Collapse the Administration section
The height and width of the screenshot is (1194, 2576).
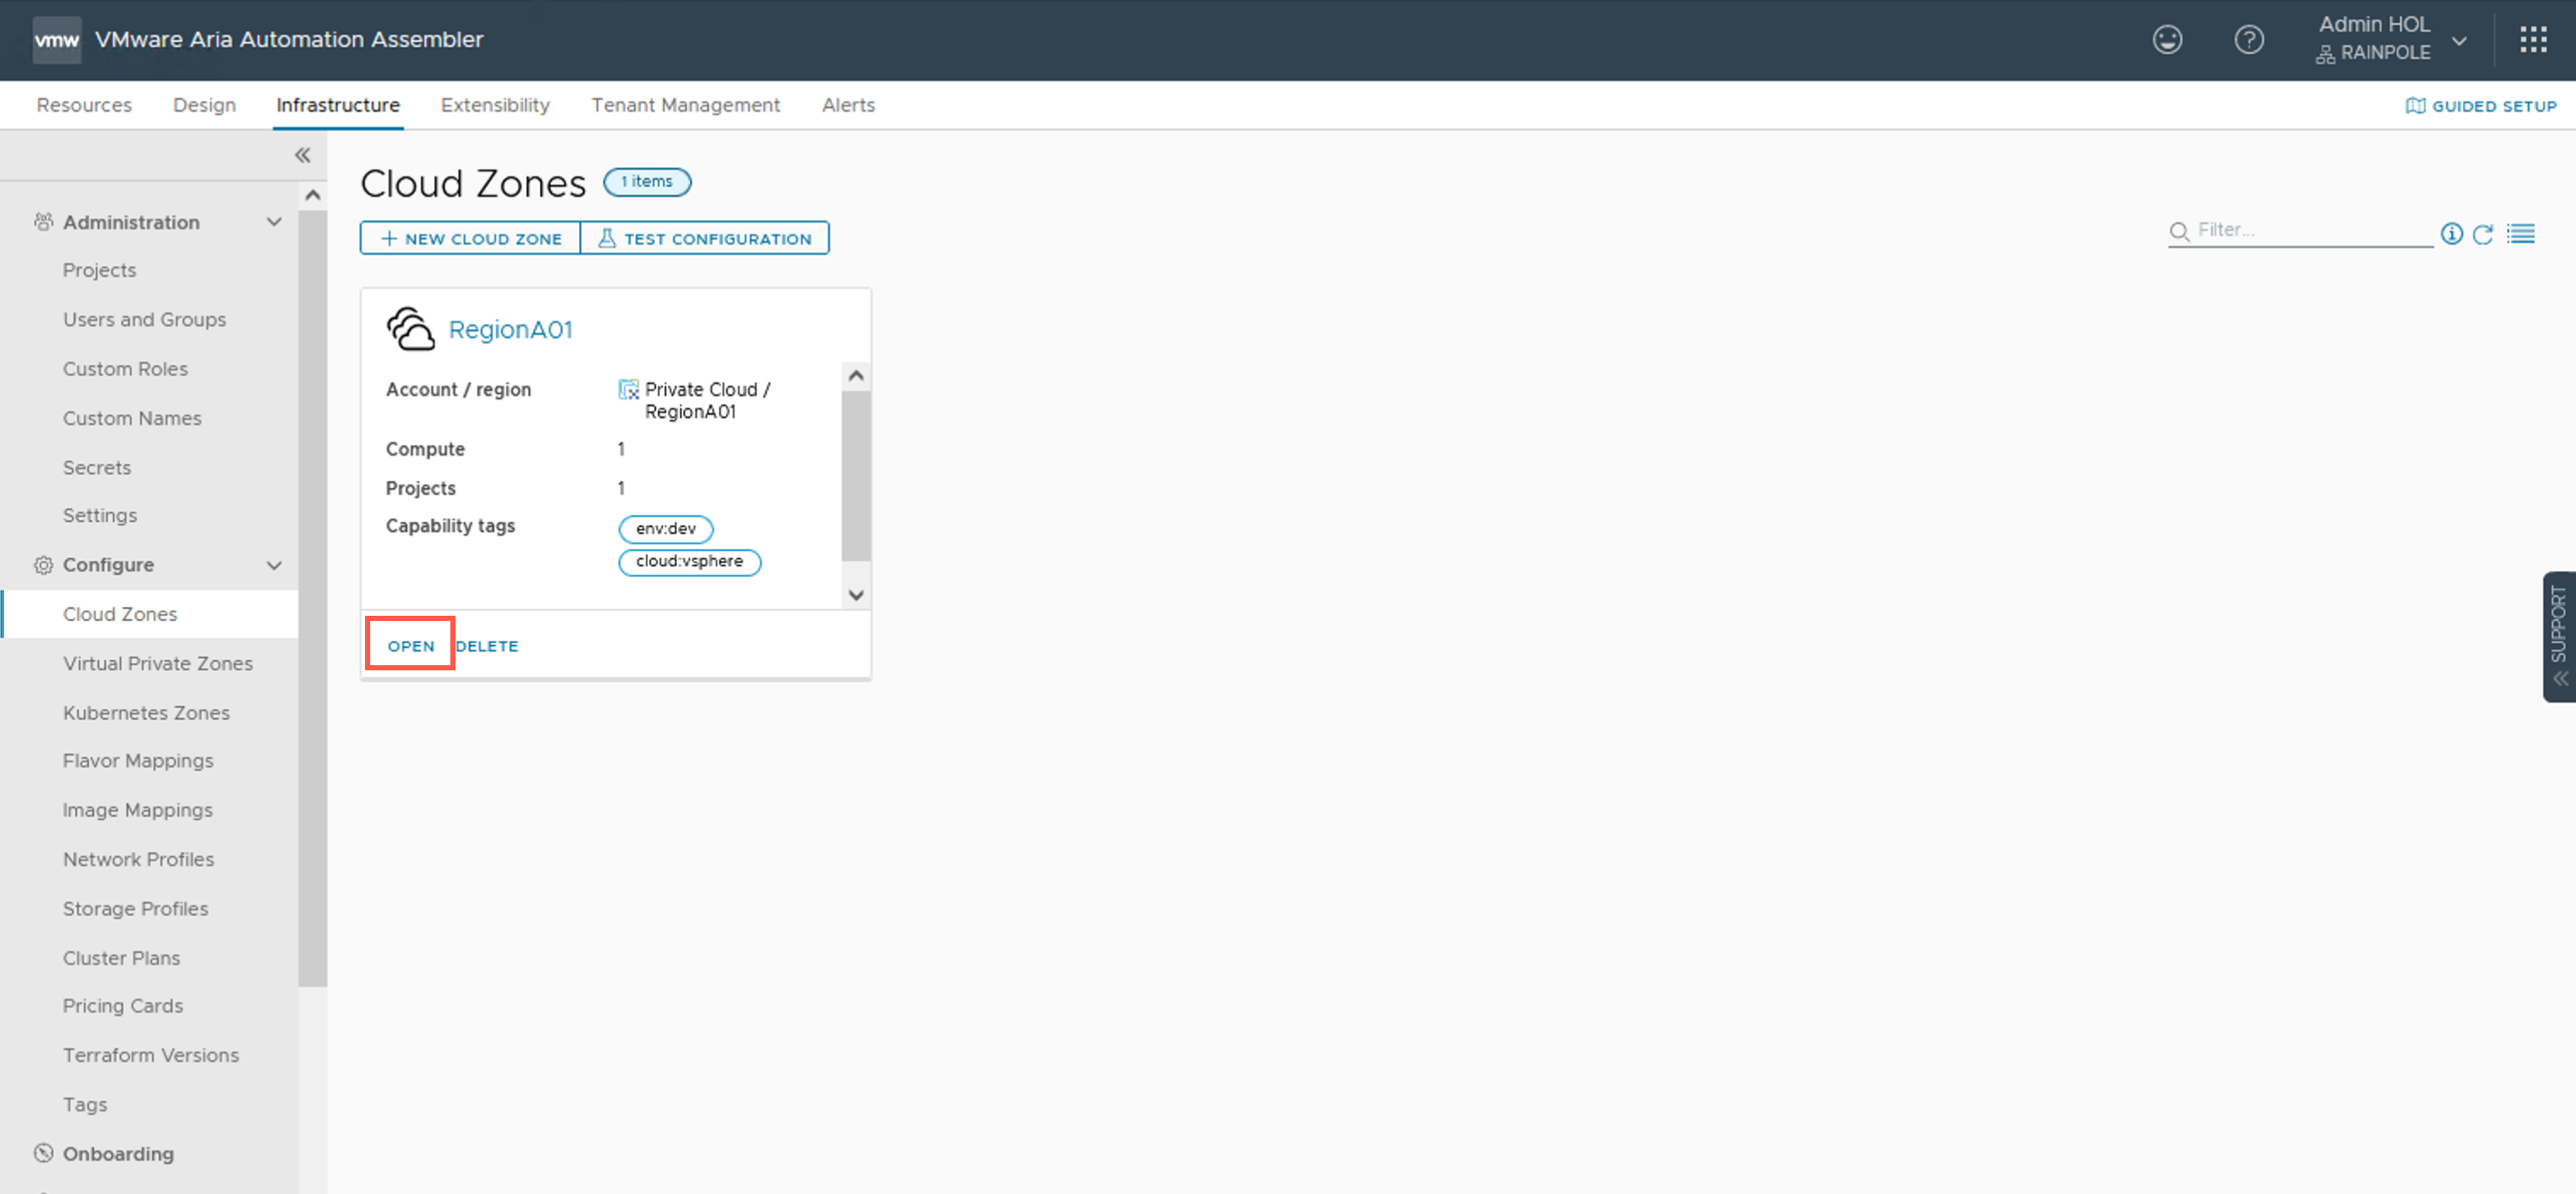[x=274, y=222]
